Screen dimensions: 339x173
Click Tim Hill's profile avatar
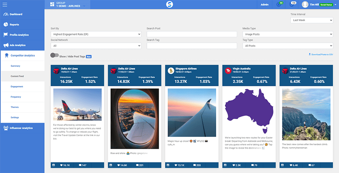[305, 5]
